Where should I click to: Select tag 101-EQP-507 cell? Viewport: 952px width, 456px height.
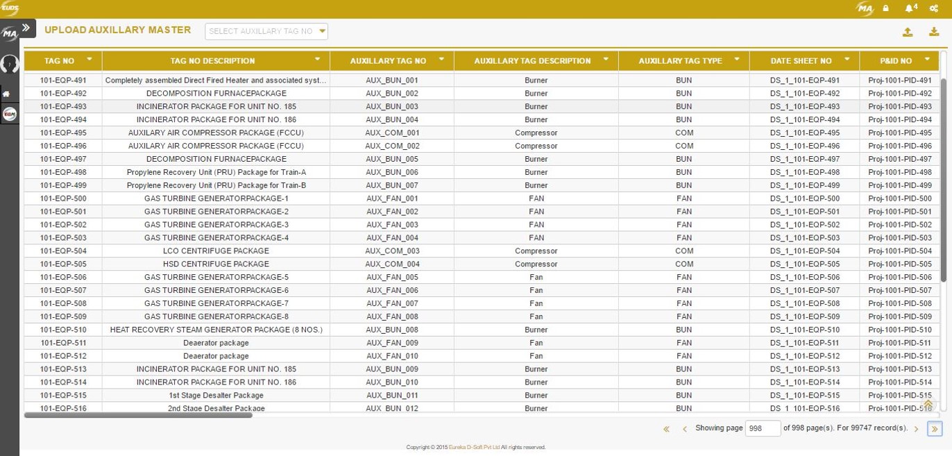coord(63,291)
